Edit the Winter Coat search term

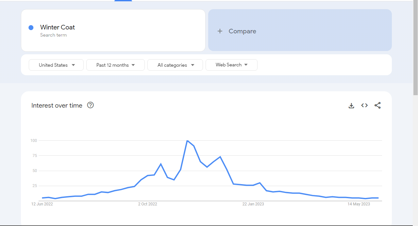point(58,27)
